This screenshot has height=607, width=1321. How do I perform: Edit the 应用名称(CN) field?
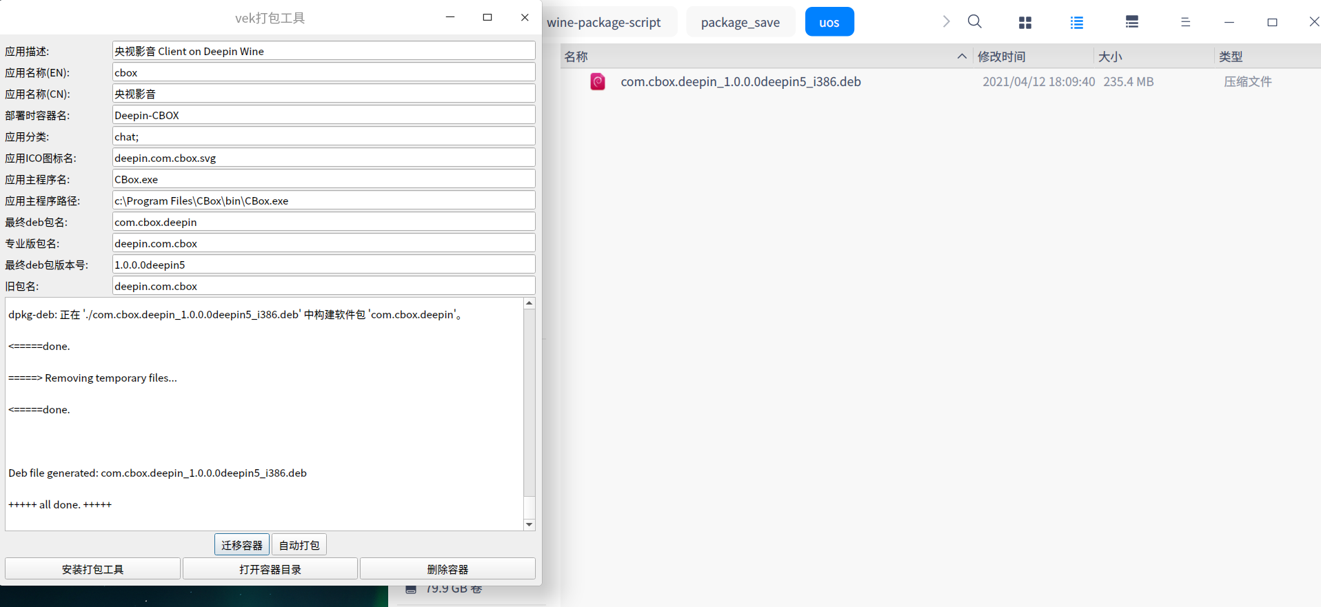(x=323, y=94)
